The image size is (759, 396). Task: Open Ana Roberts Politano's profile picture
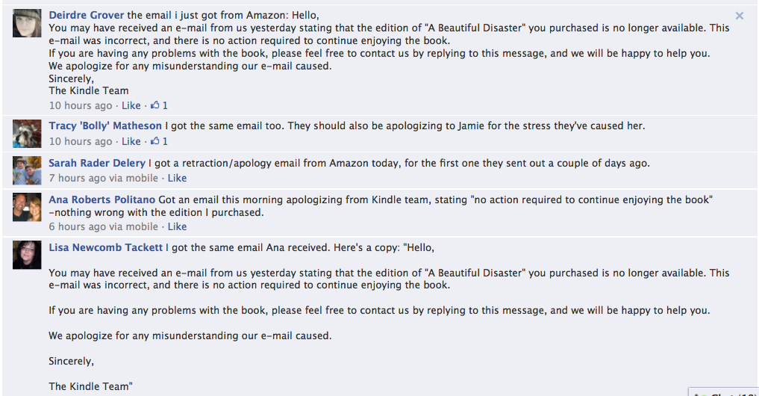pyautogui.click(x=27, y=207)
